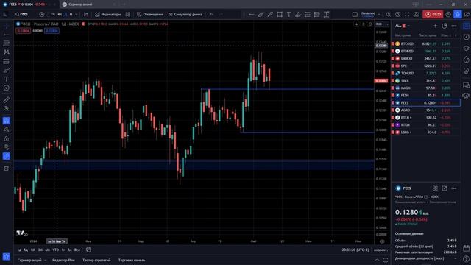Viewport: 471px width, 265px height.
Task: Select AGRO in the watchlist
Action: pos(425,110)
